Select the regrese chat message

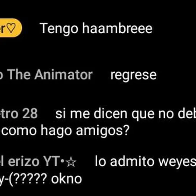pyautogui.click(x=133, y=76)
